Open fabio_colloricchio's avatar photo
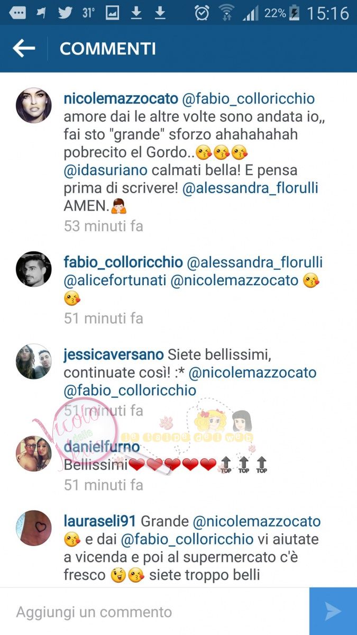 (34, 269)
